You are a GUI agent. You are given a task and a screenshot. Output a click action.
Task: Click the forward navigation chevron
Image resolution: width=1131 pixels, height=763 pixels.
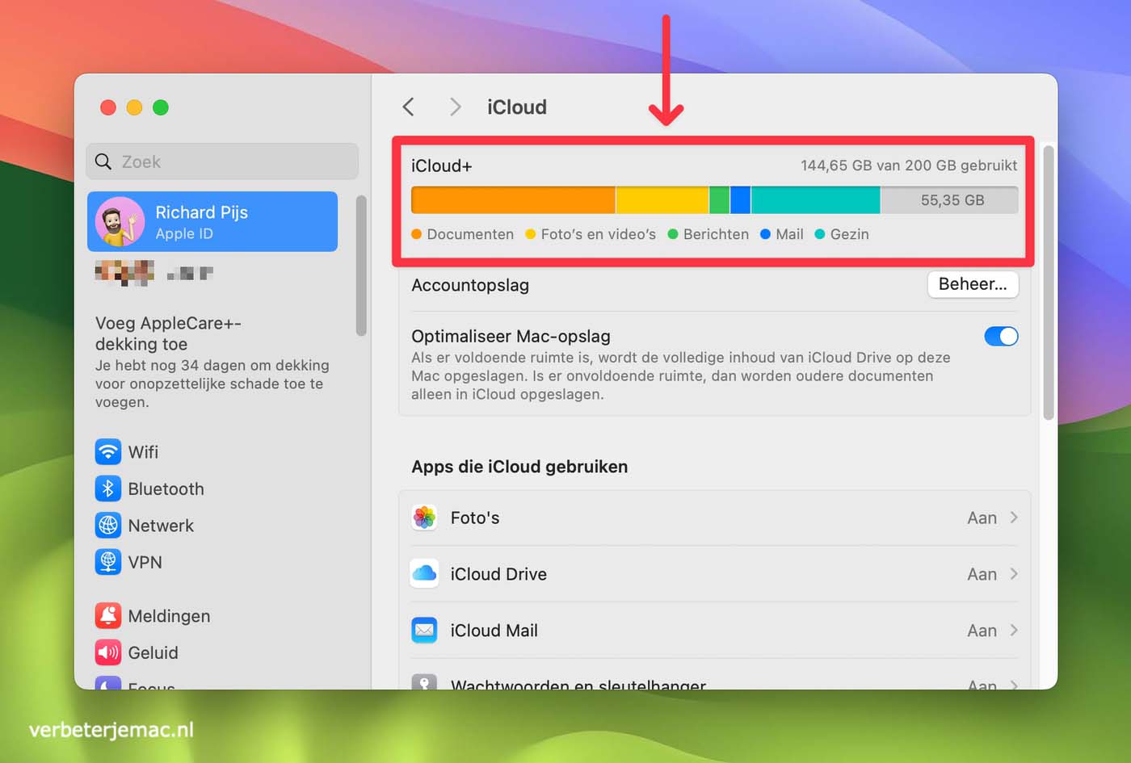coord(455,107)
